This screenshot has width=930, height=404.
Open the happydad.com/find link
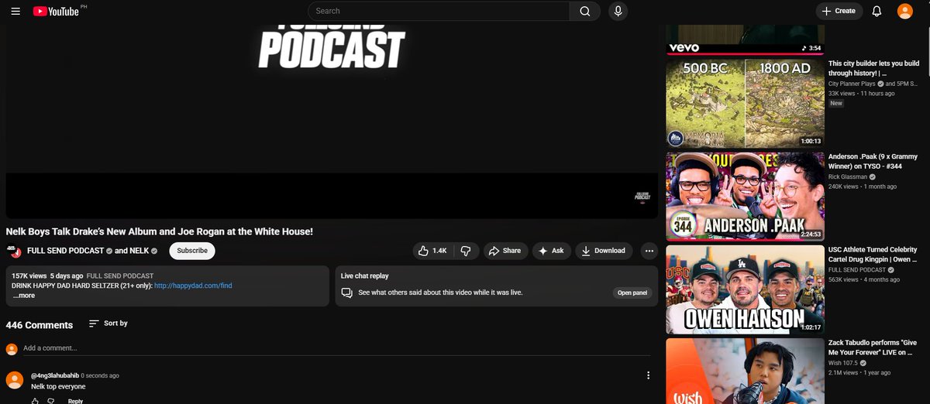click(193, 286)
